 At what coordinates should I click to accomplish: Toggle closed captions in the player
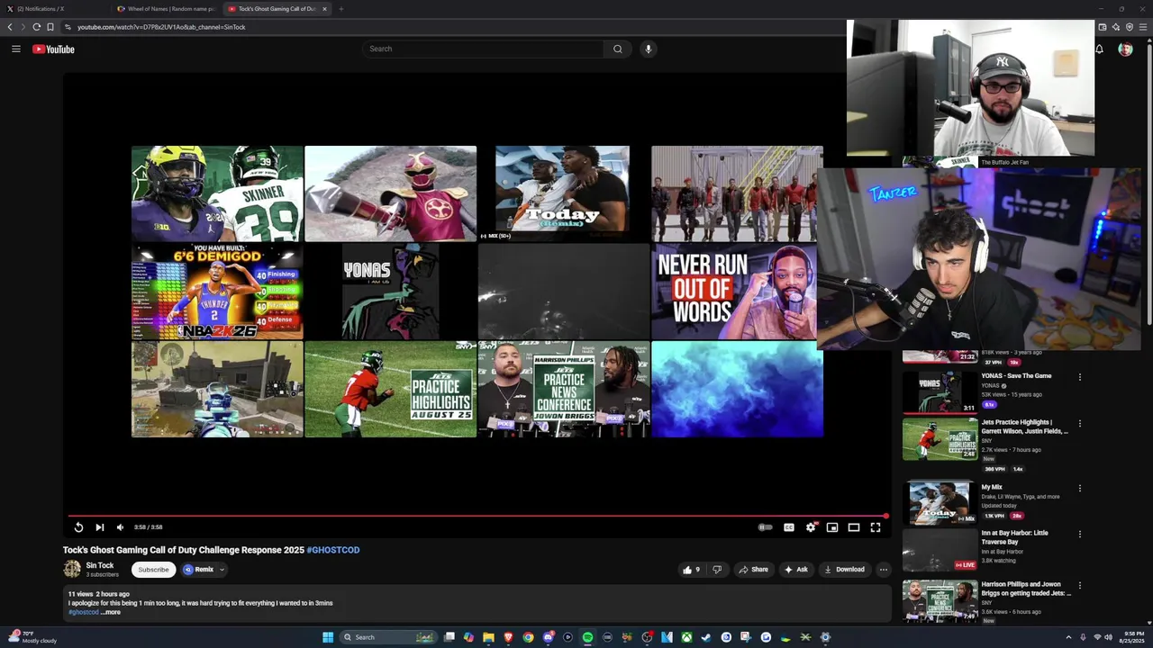[788, 527]
